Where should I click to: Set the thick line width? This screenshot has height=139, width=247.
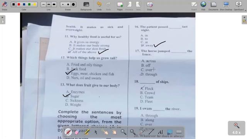(54, 4)
